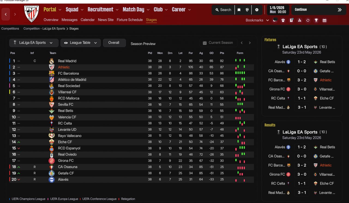
Task: Expand the Club menu
Action: coord(161,10)
